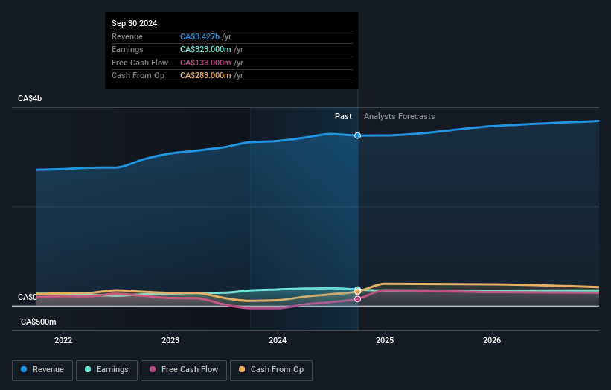Select the 2022 x-axis label

tap(63, 340)
